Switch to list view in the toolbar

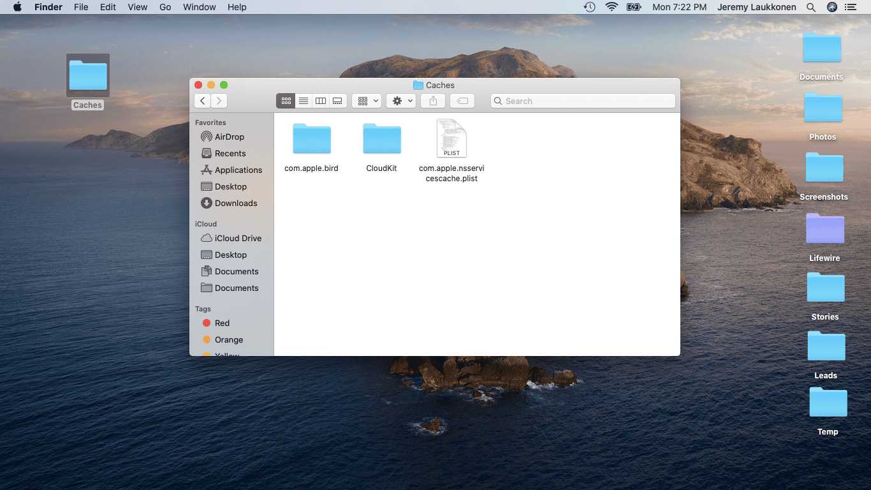(304, 101)
